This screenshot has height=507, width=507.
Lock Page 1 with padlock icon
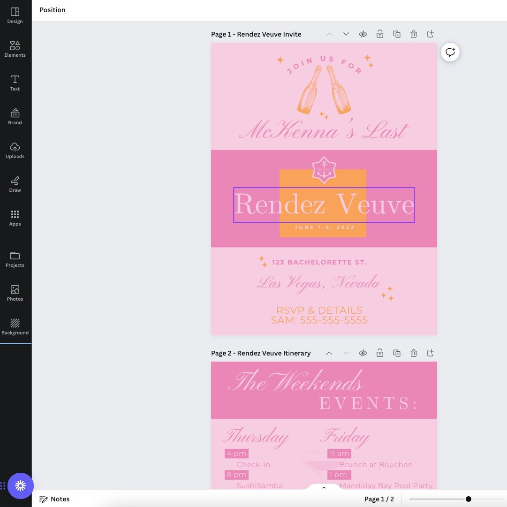tap(379, 34)
